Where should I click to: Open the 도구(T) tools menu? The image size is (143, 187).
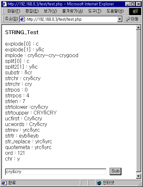click(95, 11)
